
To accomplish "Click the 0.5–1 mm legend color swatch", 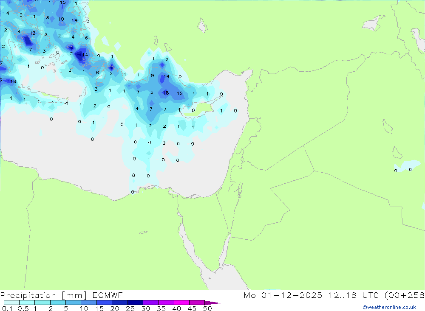I will click(x=27, y=303).
